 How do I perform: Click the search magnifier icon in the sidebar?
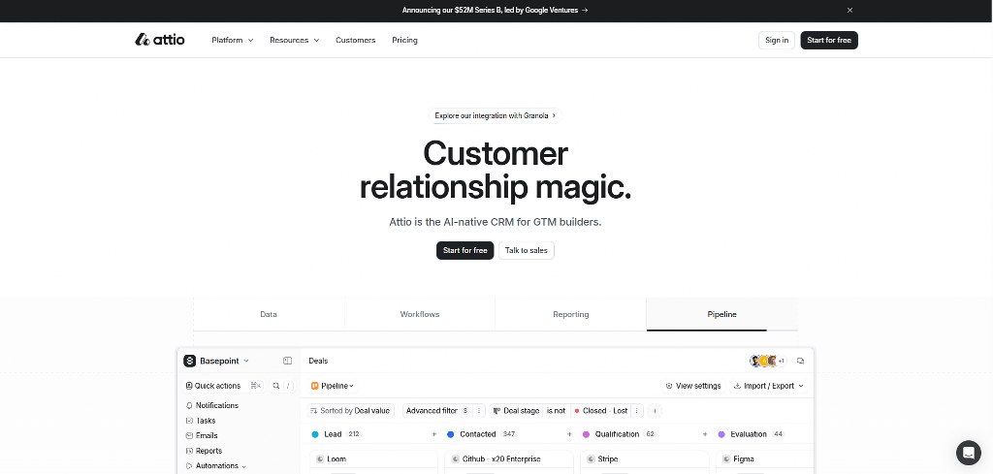click(276, 386)
